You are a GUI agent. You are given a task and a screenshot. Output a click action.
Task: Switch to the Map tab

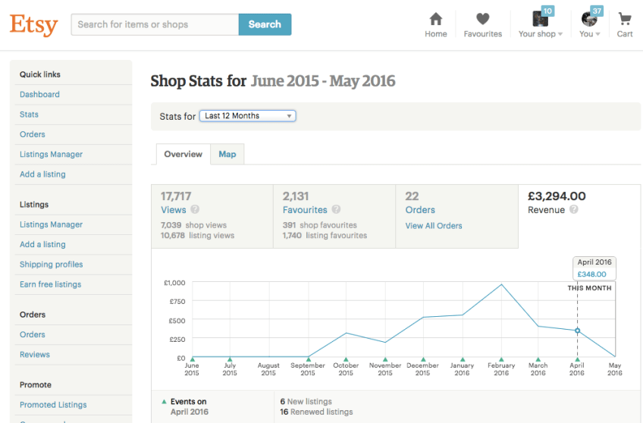click(227, 154)
